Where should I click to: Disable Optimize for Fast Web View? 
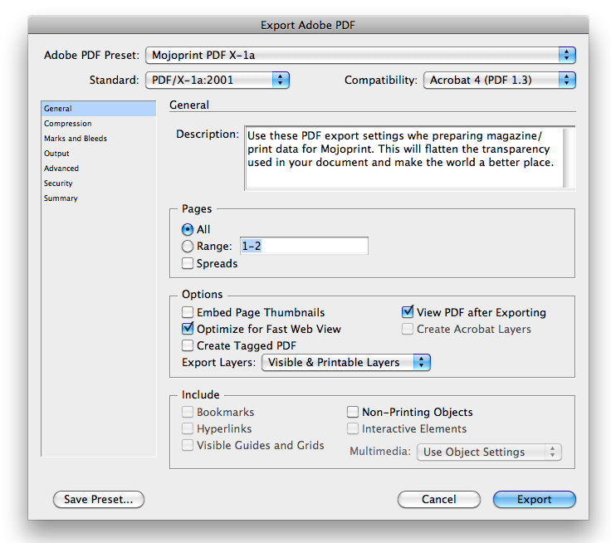188,330
